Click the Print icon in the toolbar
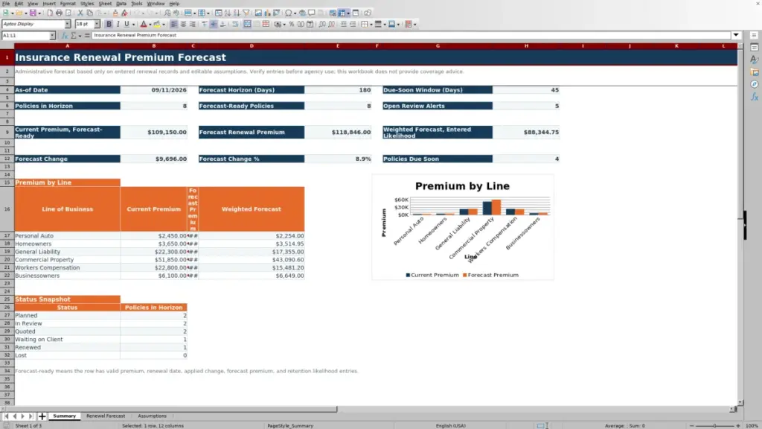 point(59,13)
